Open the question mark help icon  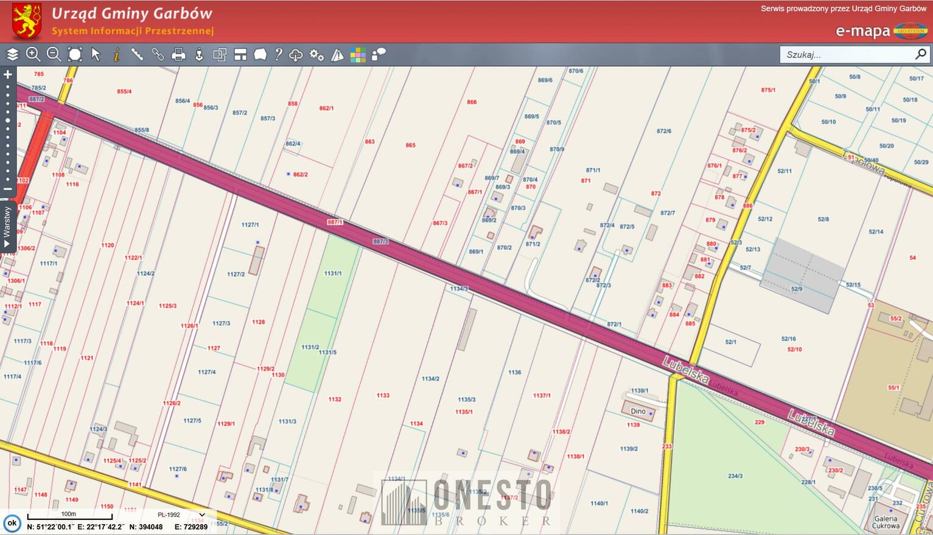[x=278, y=55]
